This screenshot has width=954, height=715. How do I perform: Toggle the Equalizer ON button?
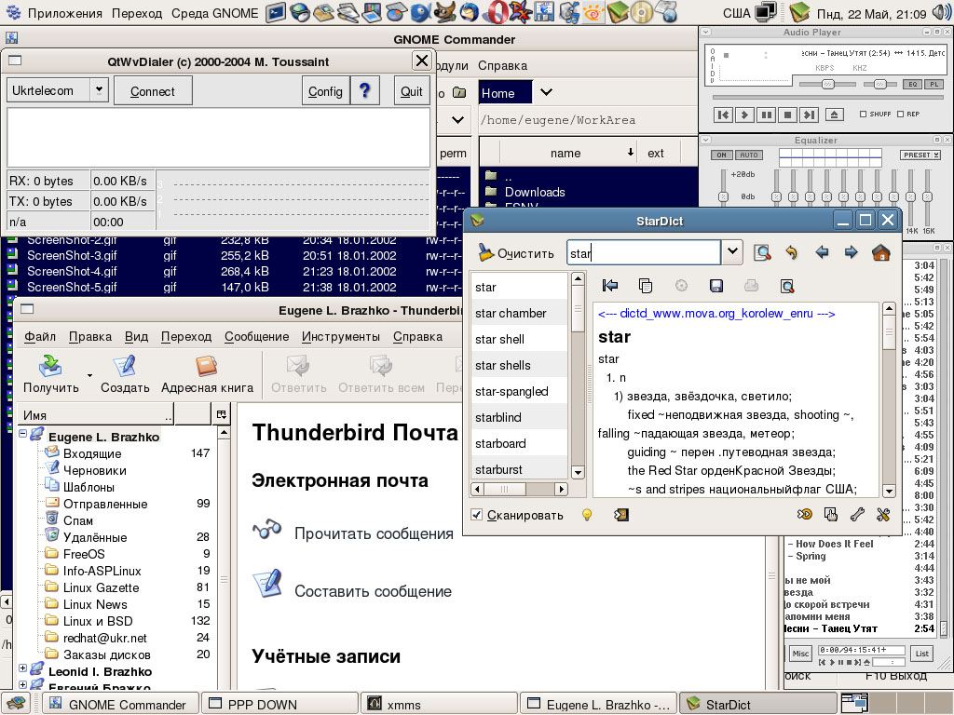pyautogui.click(x=721, y=155)
